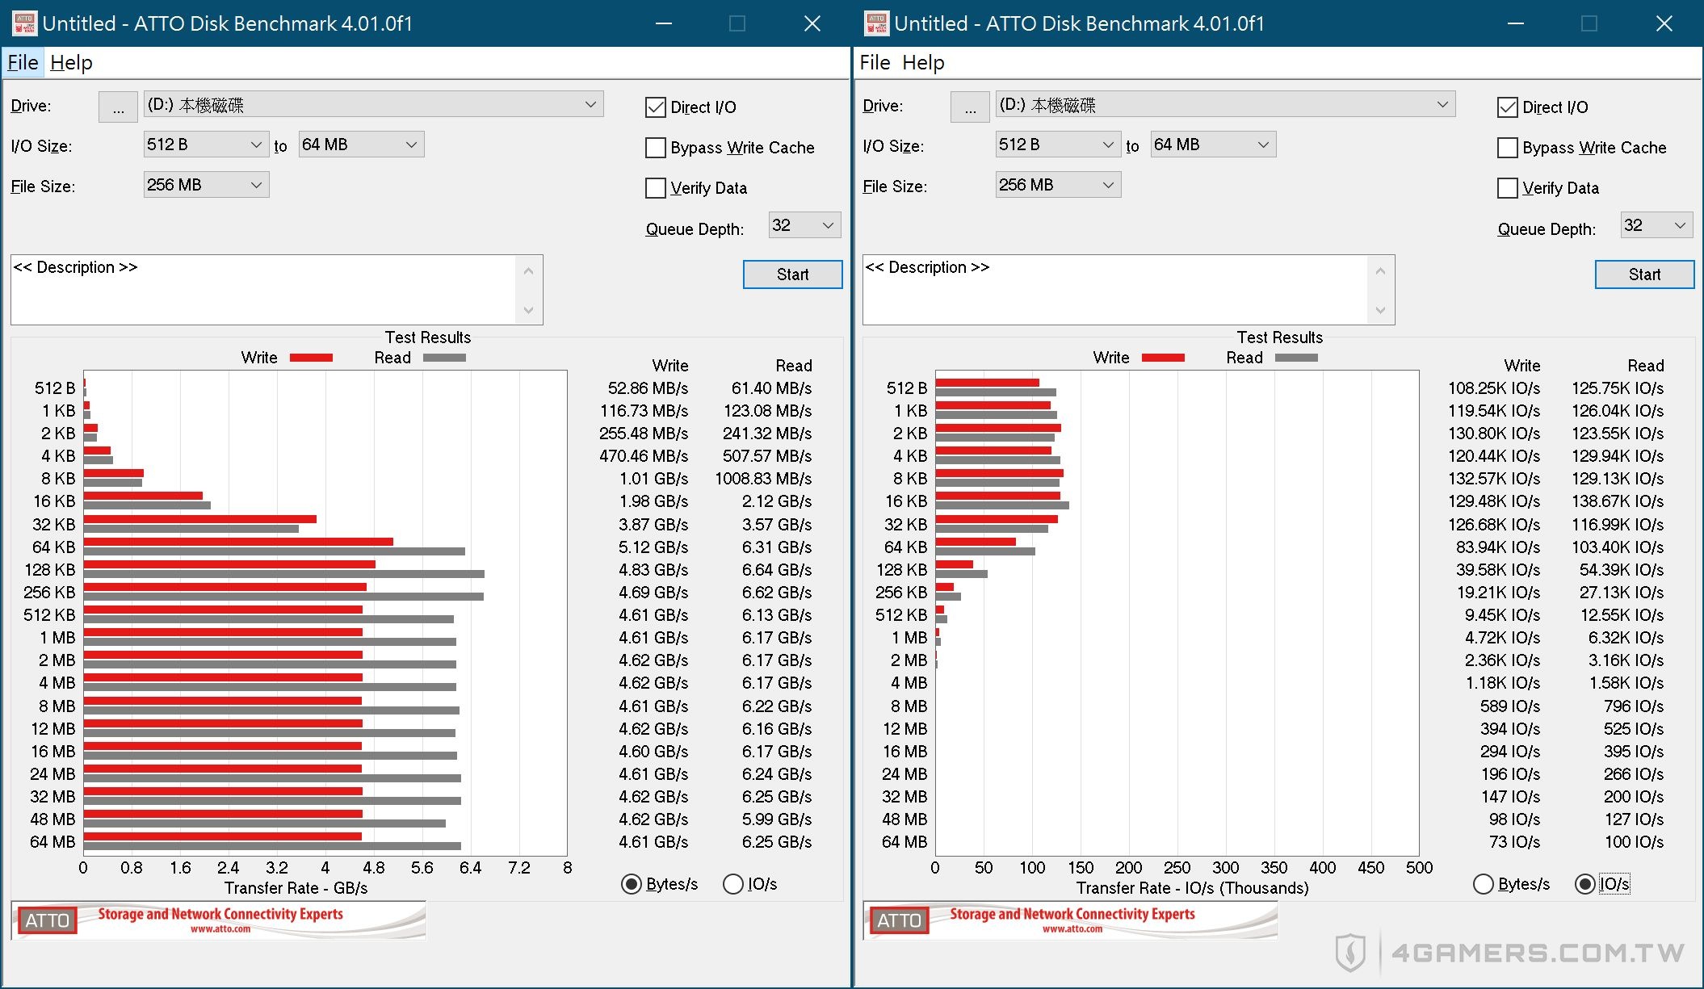This screenshot has width=1704, height=989.
Task: Open Drive dropdown in right window
Action: [x=1225, y=104]
